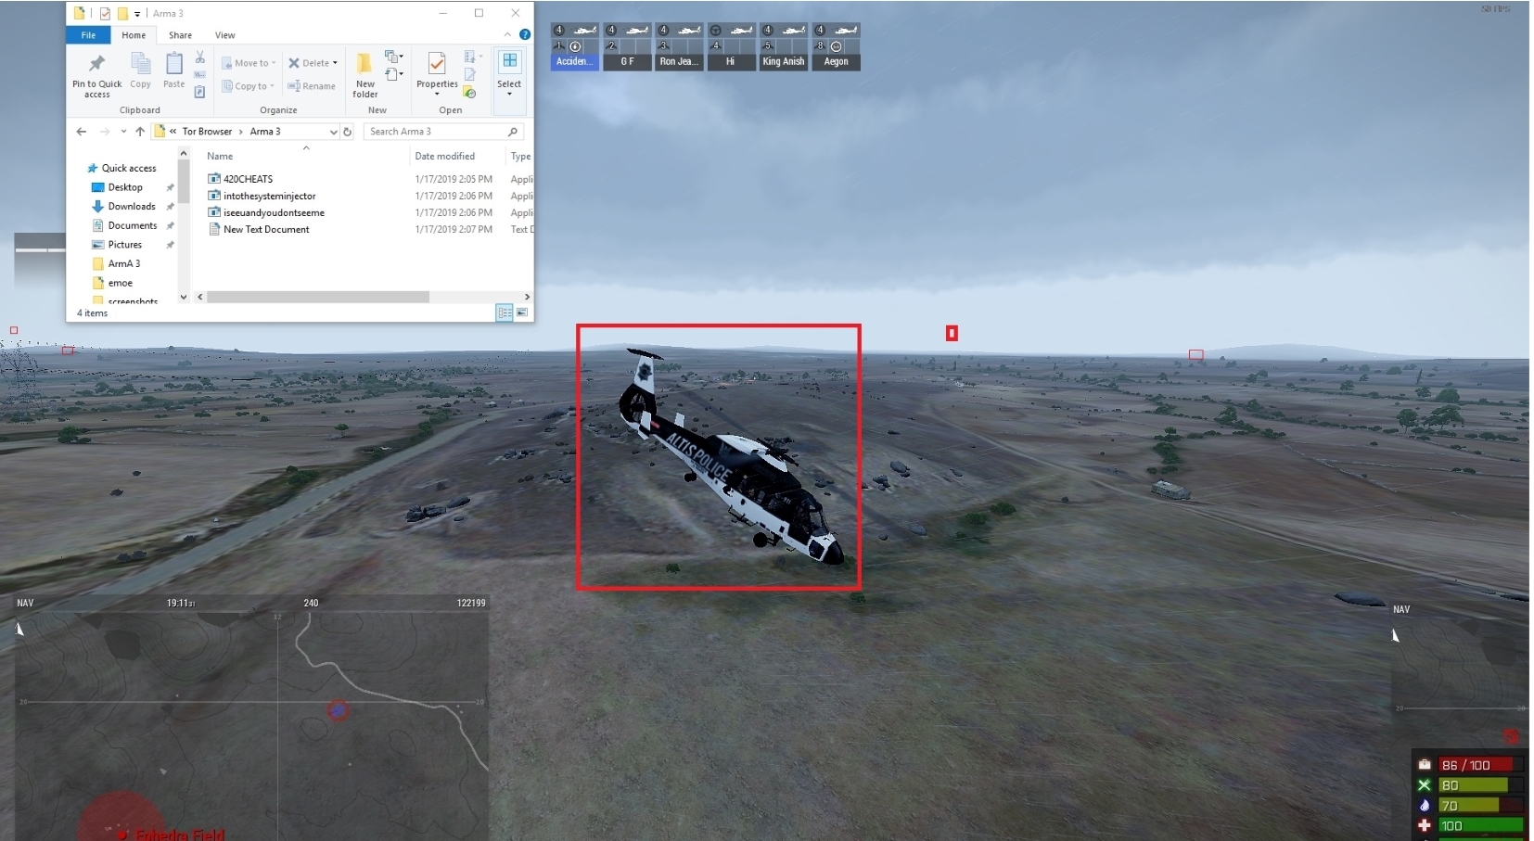Open file Properties with the checkmark icon
Screen dimensions: 1534x841
437,63
